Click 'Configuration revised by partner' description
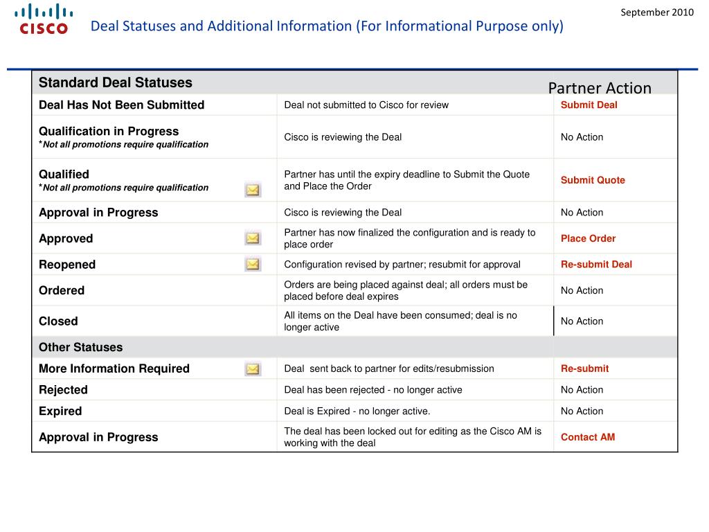709x532 pixels. (402, 265)
